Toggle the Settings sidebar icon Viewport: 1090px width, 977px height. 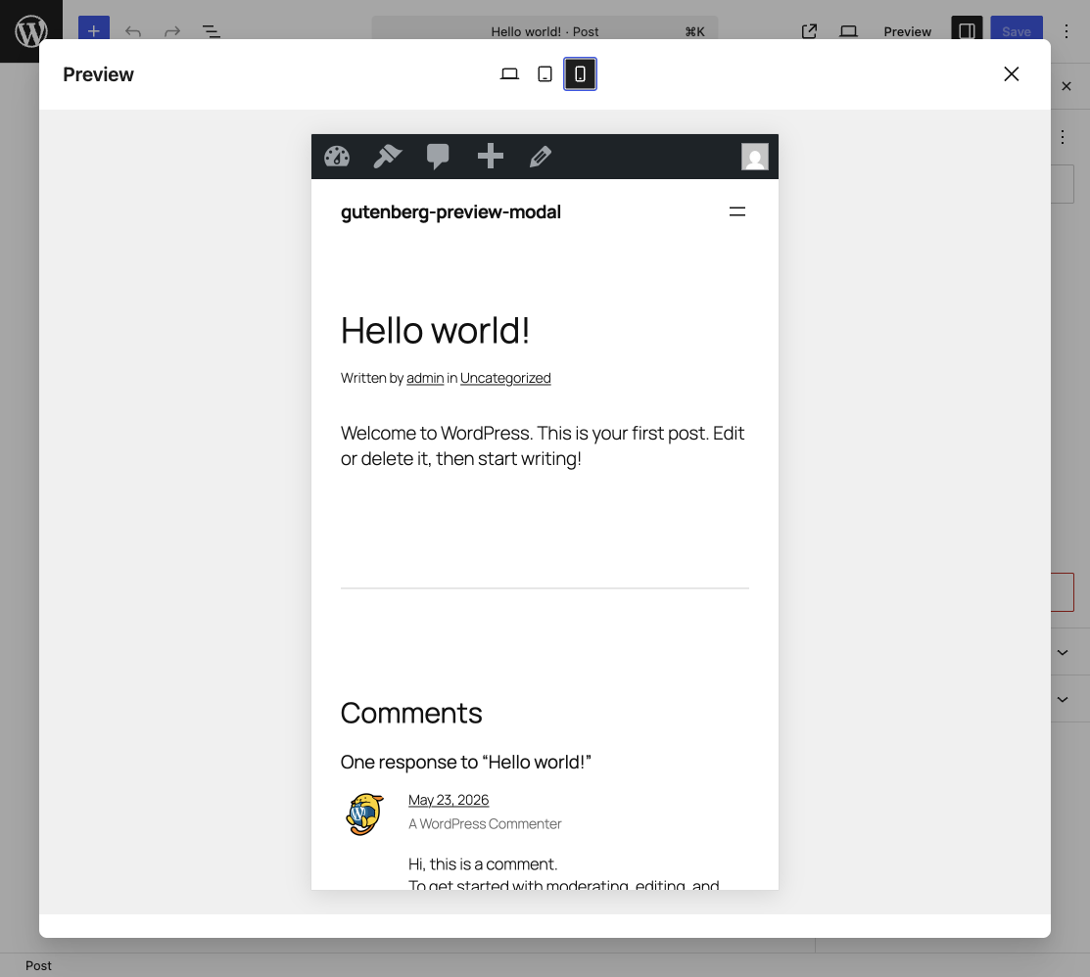[x=967, y=31]
